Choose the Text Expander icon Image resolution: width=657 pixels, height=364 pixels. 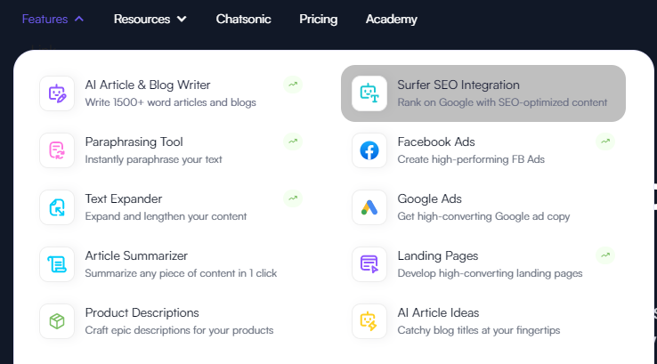tap(57, 207)
